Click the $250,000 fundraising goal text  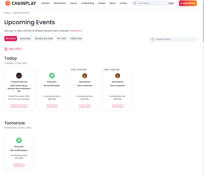pyautogui.click(x=19, y=158)
